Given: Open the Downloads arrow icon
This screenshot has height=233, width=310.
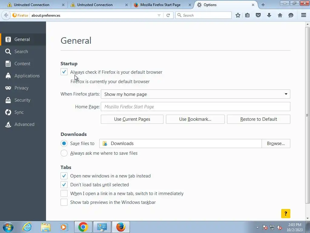Looking at the screenshot, I should (x=269, y=15).
